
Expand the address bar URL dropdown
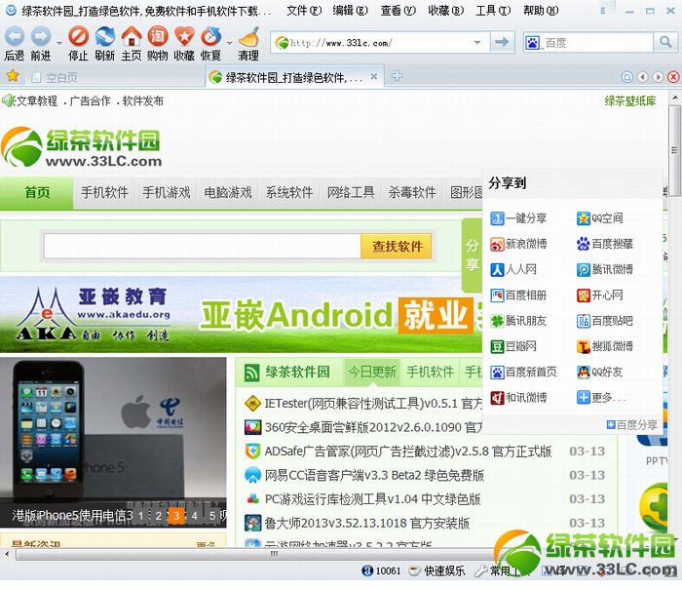click(x=478, y=43)
